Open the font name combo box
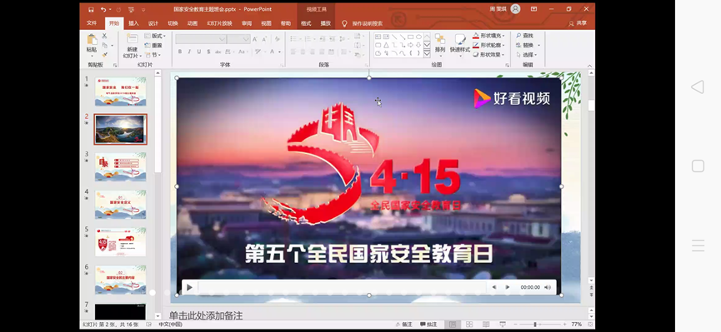 [201, 39]
